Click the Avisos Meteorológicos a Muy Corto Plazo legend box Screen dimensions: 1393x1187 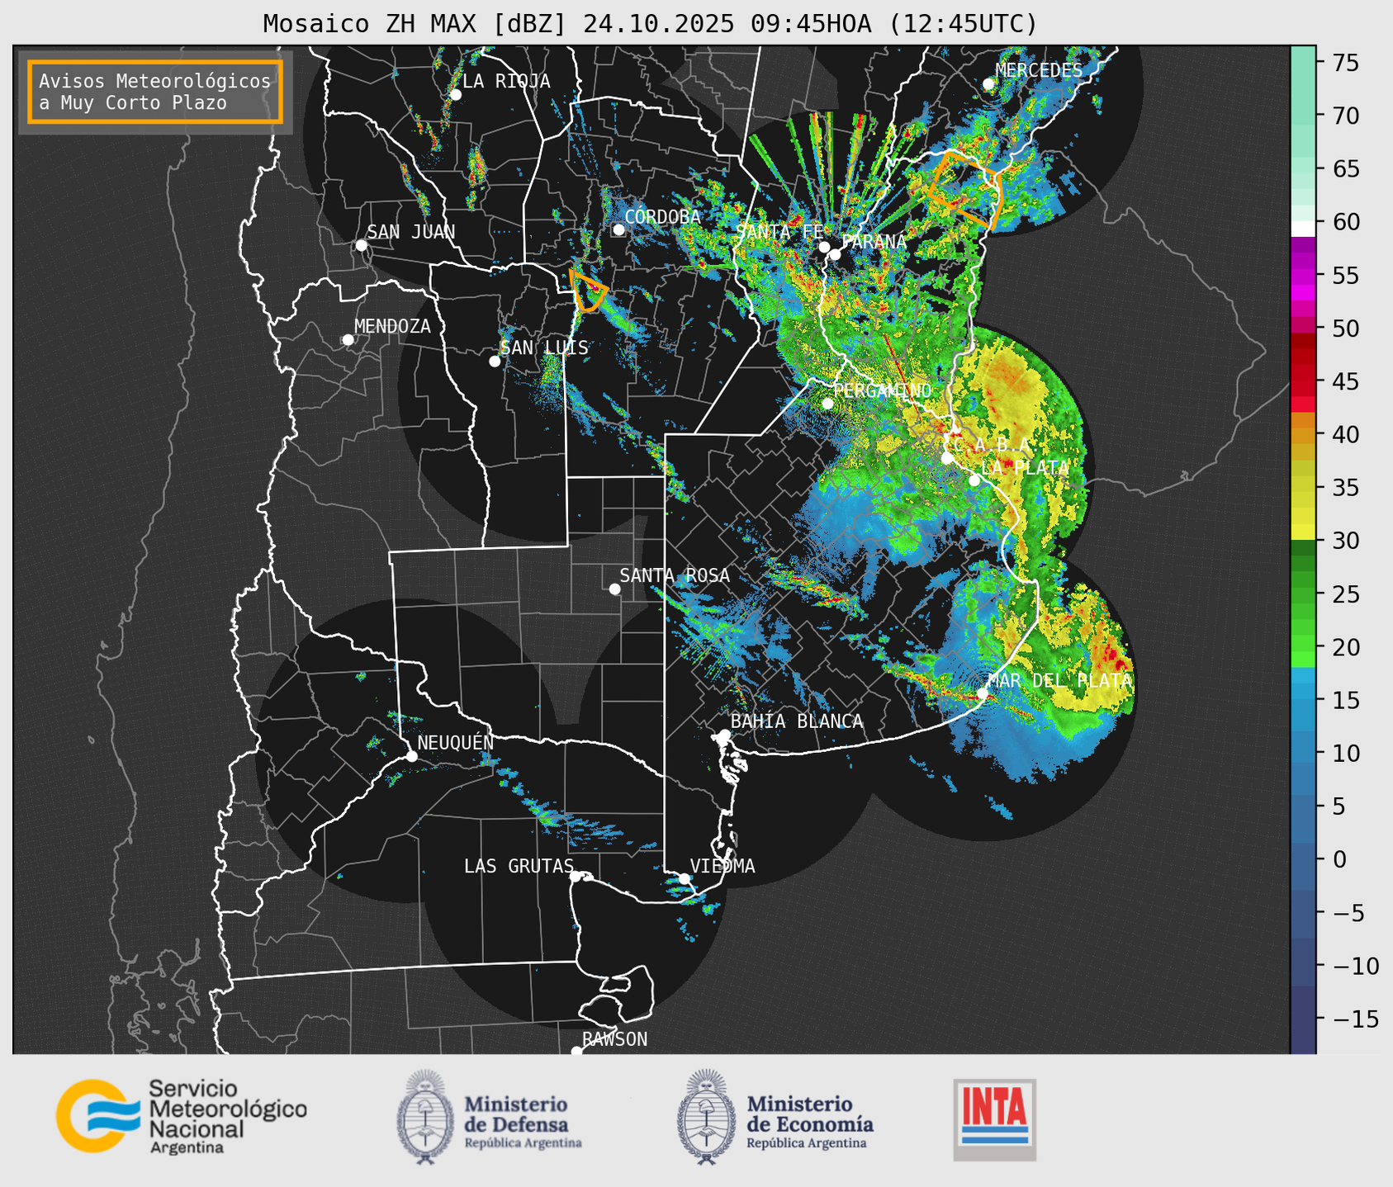[155, 92]
